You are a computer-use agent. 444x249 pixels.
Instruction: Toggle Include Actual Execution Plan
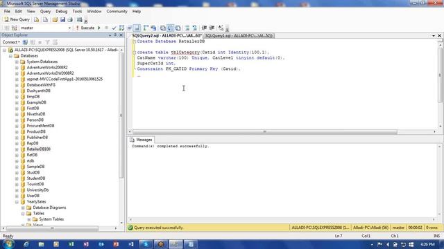[x=146, y=28]
